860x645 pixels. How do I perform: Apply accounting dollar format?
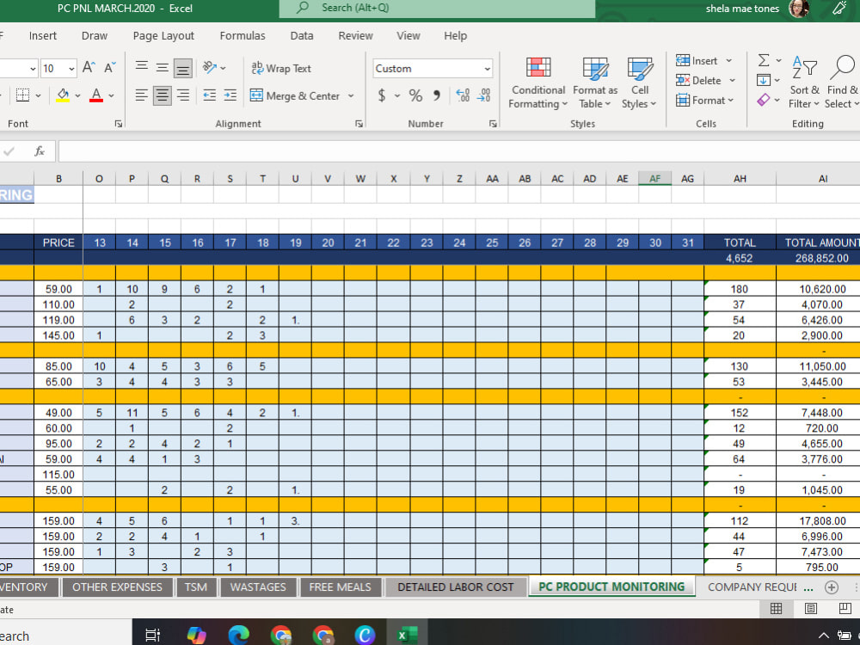(x=382, y=95)
